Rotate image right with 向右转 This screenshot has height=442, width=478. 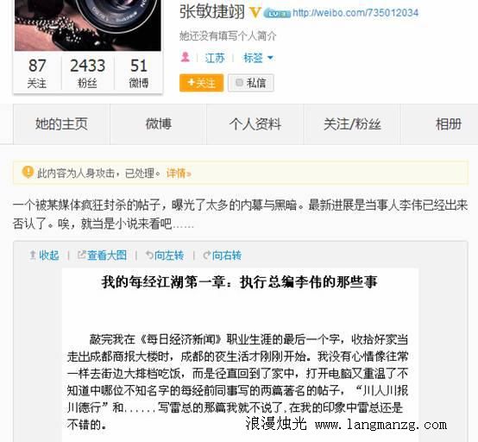(x=223, y=255)
